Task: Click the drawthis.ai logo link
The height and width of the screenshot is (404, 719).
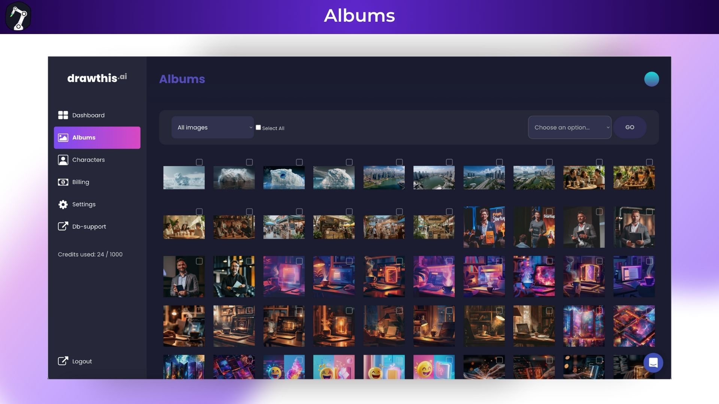Action: click(x=97, y=78)
